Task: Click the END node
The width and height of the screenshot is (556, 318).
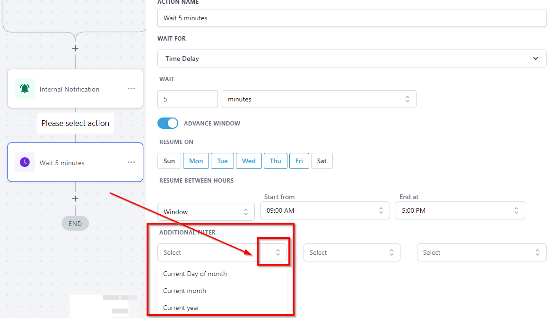Action: coord(75,224)
